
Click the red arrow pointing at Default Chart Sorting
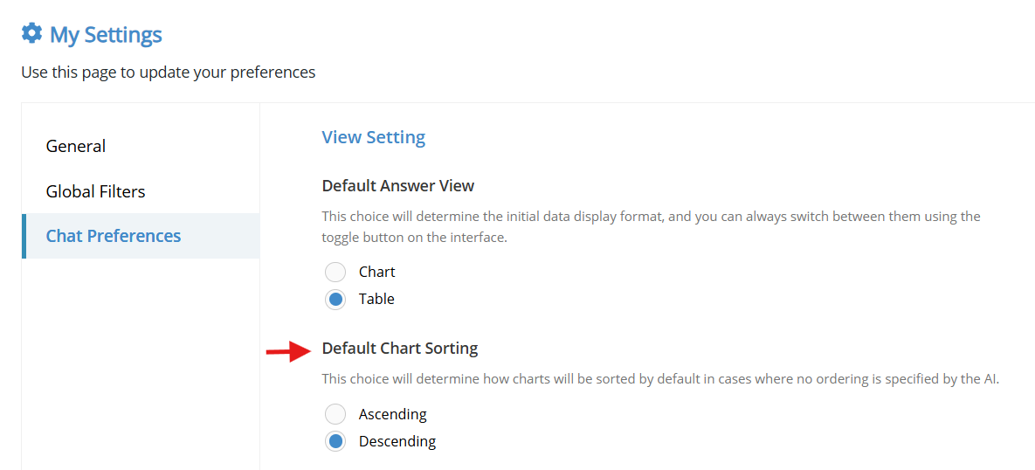pyautogui.click(x=288, y=352)
